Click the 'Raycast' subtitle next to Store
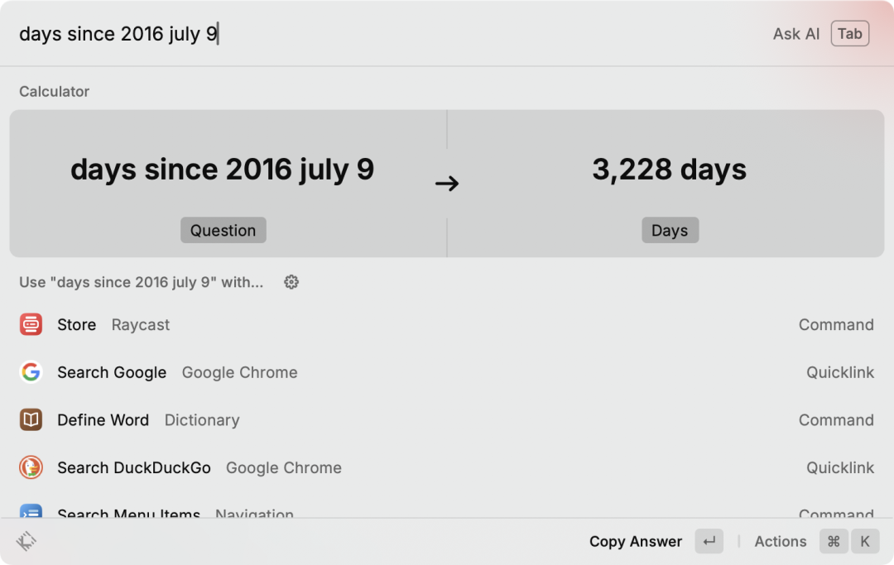Image resolution: width=894 pixels, height=565 pixels. (140, 324)
